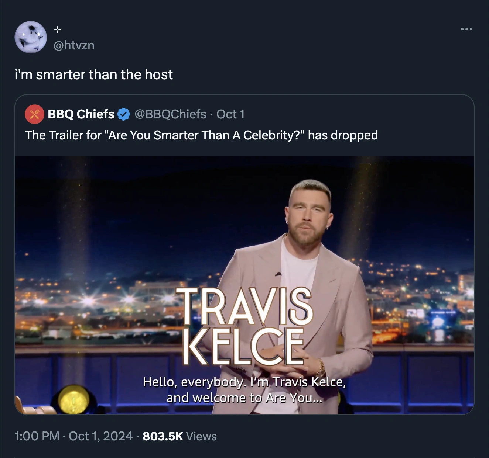Click the video subtitle caption text
The image size is (489, 458).
pos(244,390)
